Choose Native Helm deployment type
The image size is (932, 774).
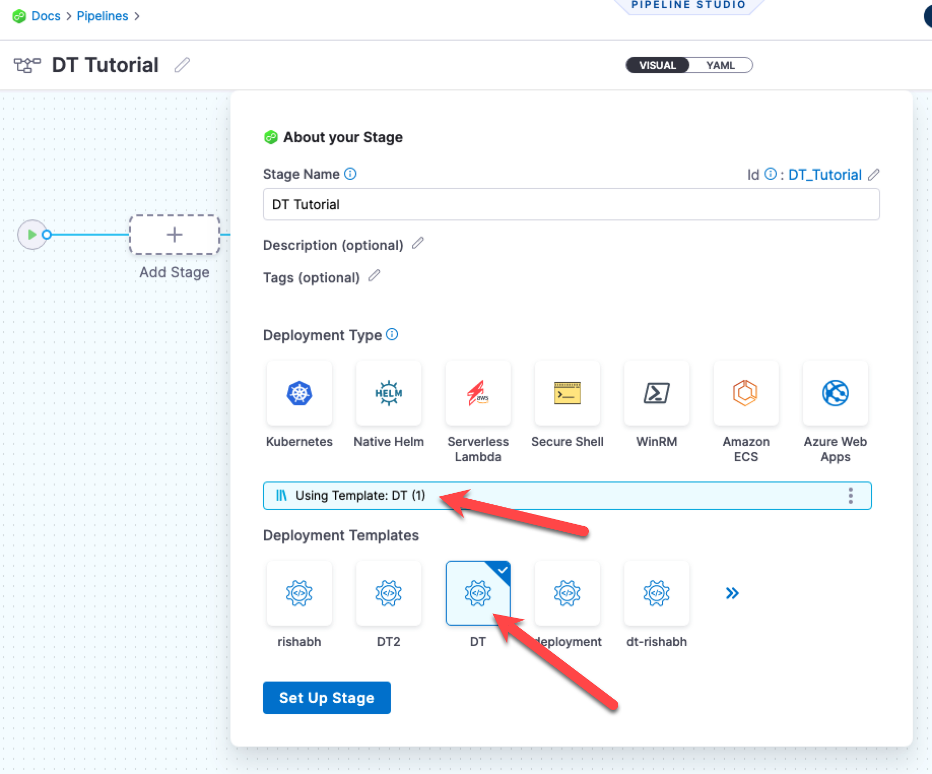pos(388,394)
